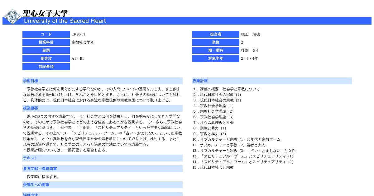Select plan item 3 現代日本社会の宗教（2）
Screen dimensions: 374x196
click(218, 100)
